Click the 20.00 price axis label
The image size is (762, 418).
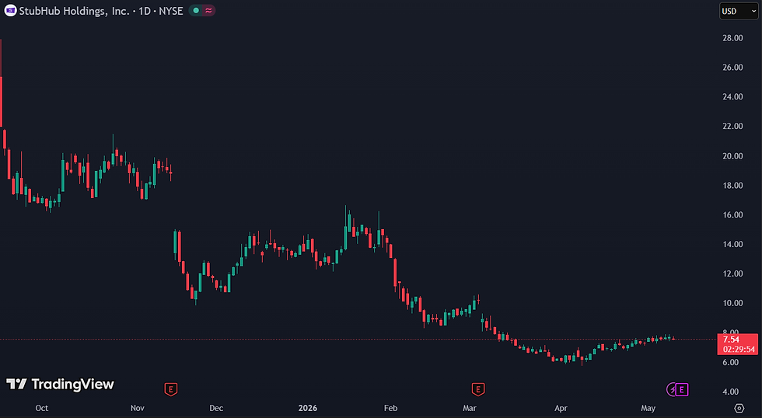click(732, 156)
